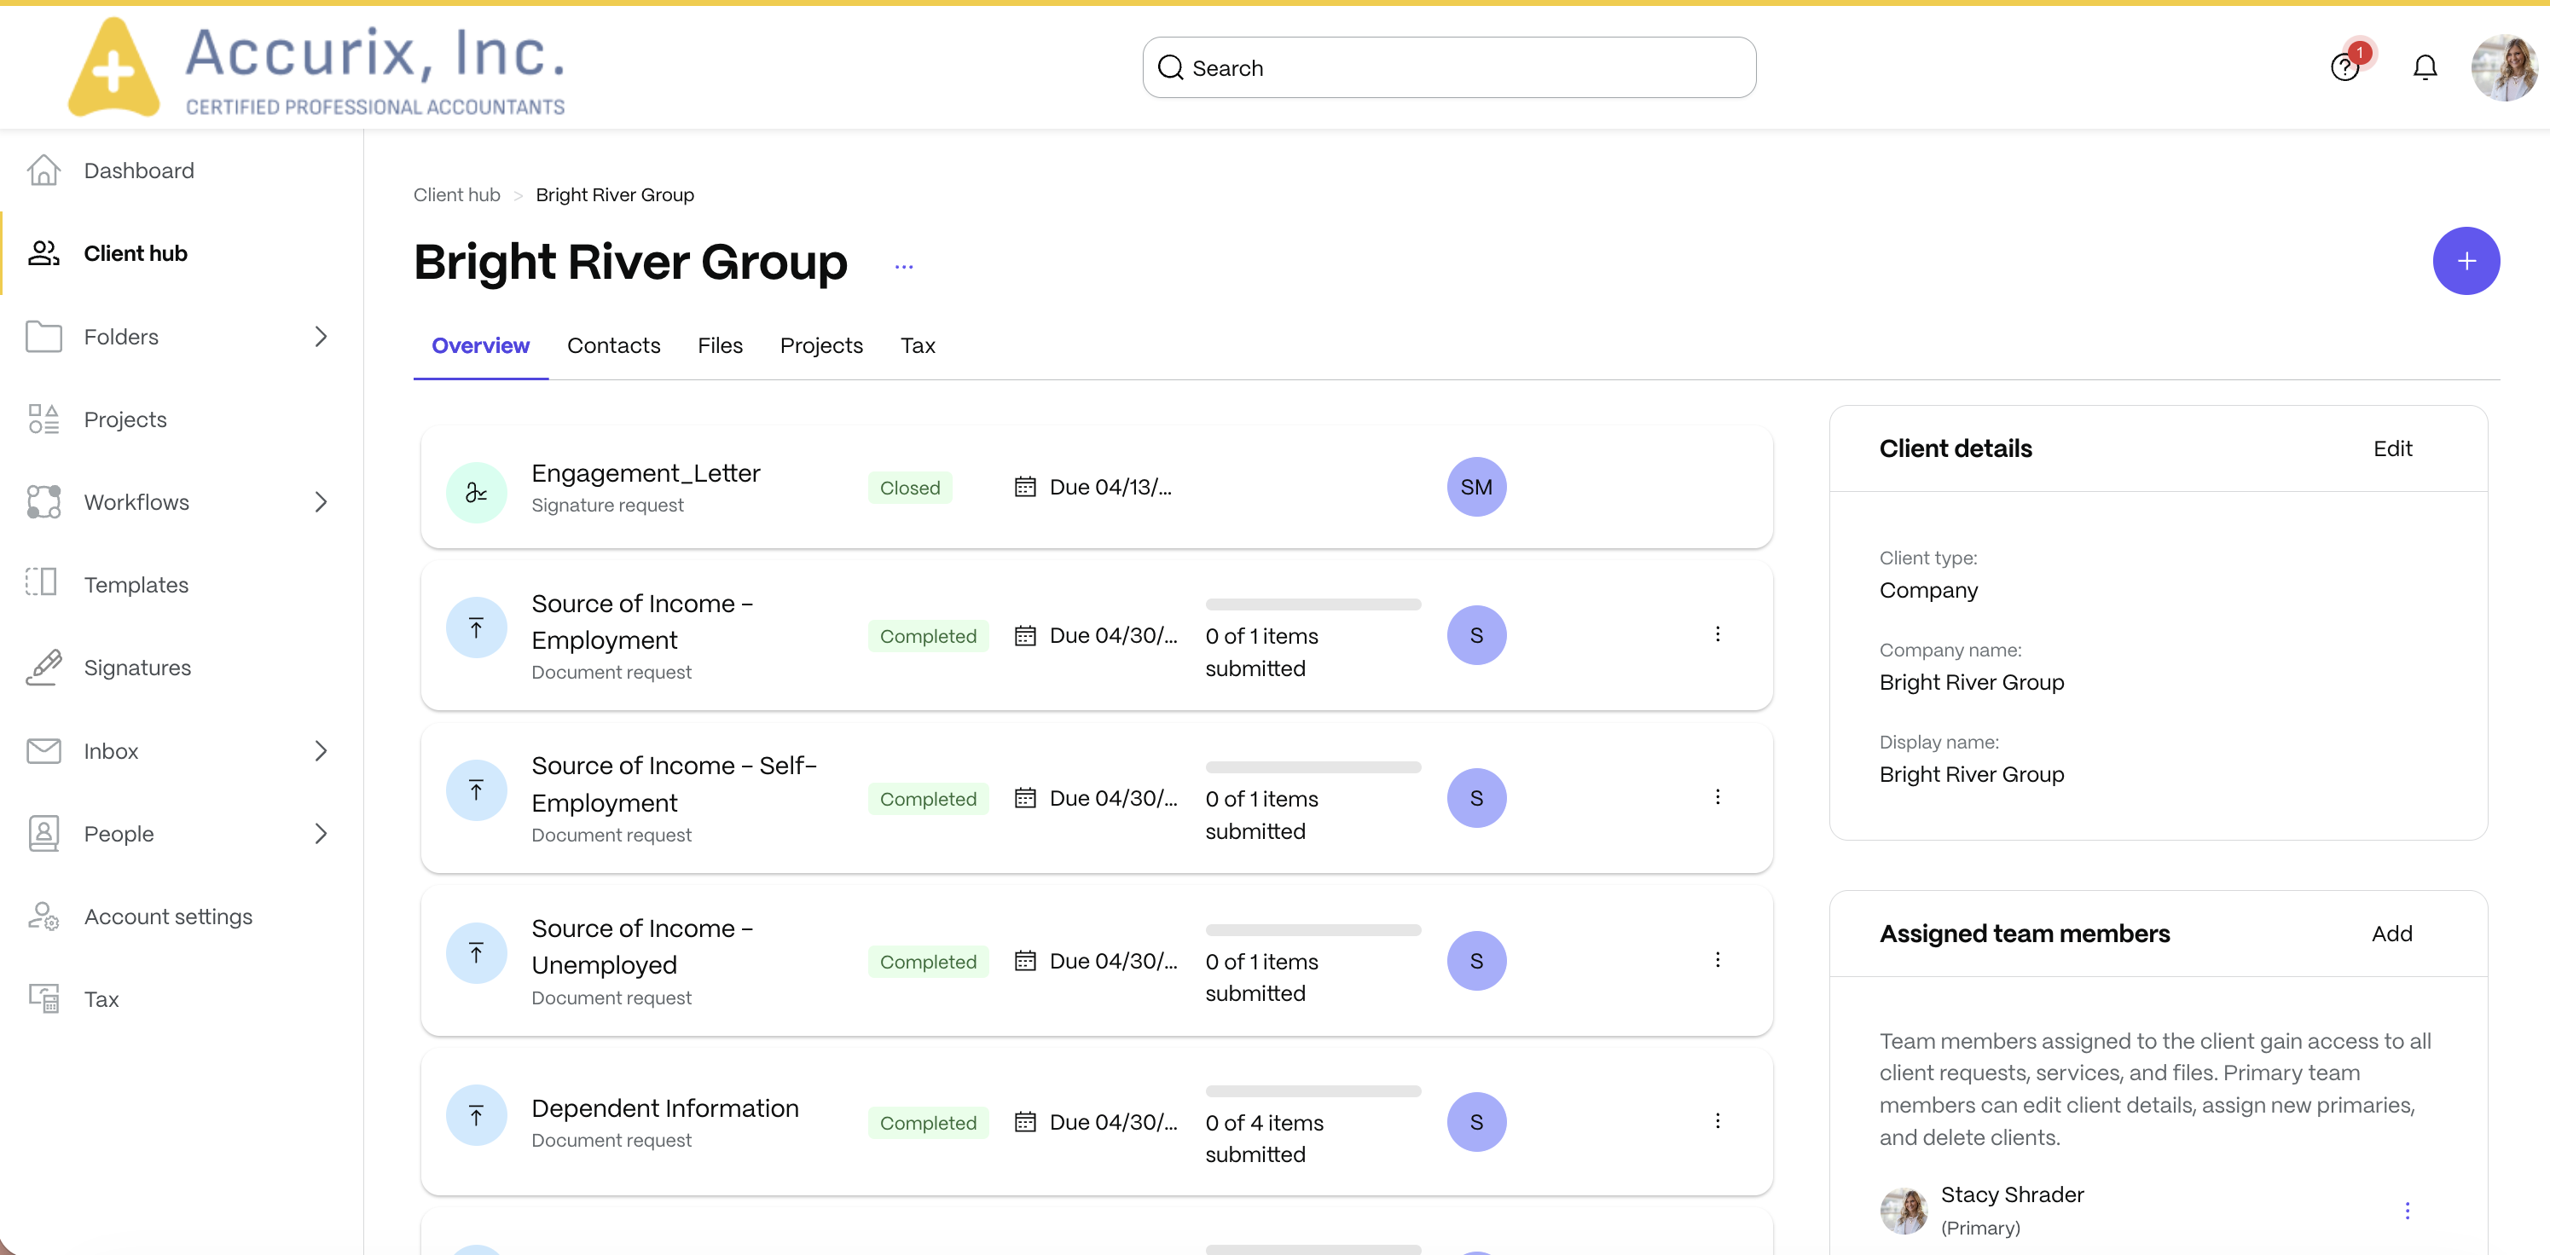Click the Client hub people icon
2550x1255 pixels.
43,253
